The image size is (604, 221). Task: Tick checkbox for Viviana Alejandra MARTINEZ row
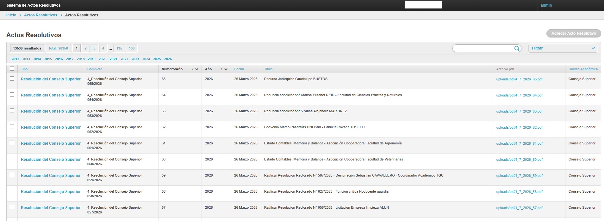click(x=12, y=111)
